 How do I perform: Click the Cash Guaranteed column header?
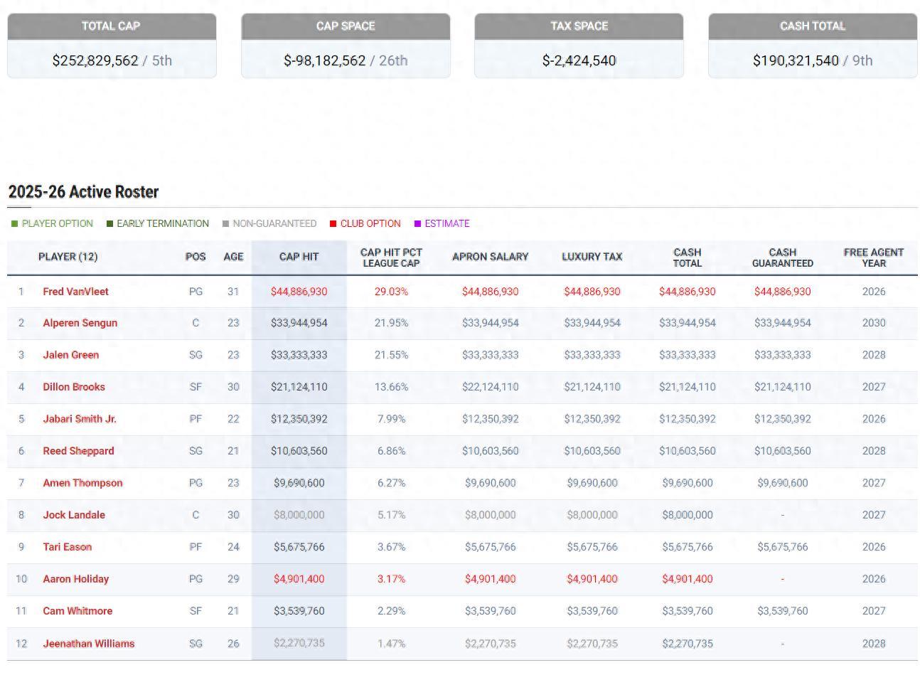click(782, 257)
